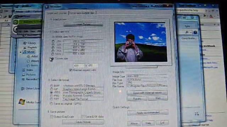The height and width of the screenshot is (127, 227).
Task: Click the A1 cell reference box in spreadsheet
Action: (6, 21)
